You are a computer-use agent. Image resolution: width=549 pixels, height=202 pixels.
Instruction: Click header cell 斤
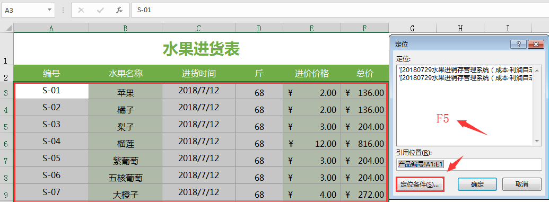coord(259,74)
